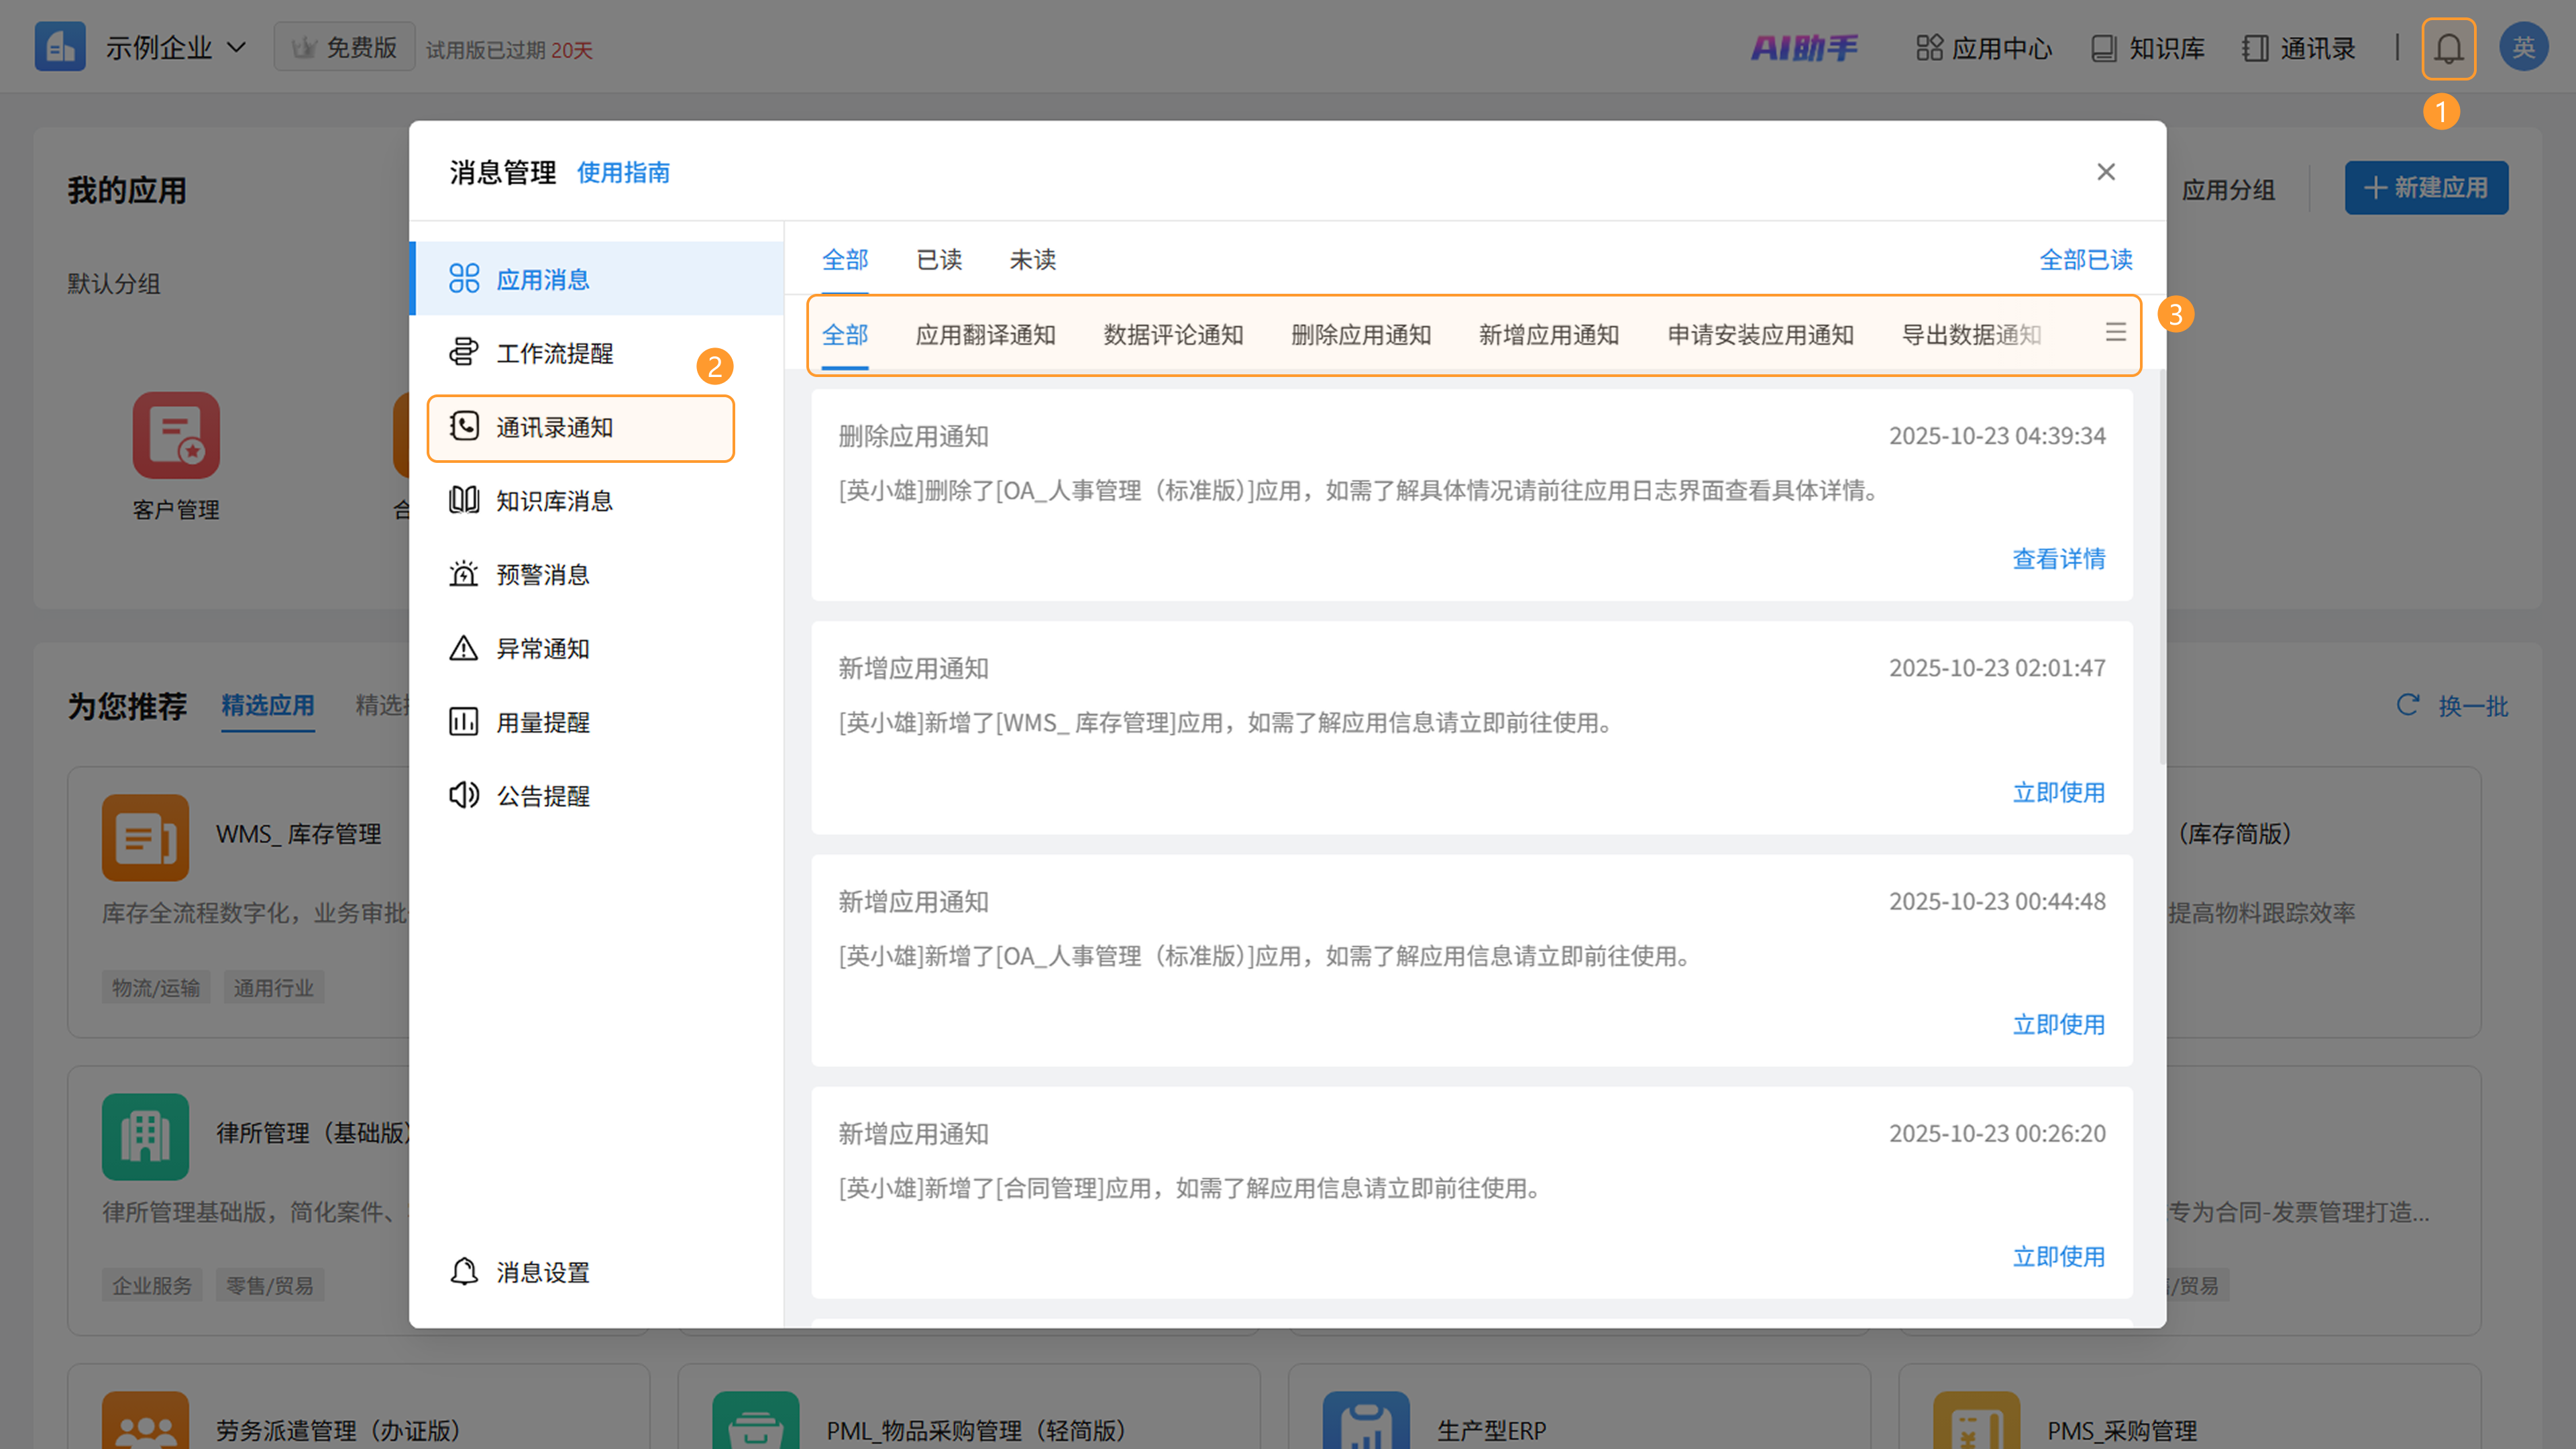
Task: Expand the 示例企业 company dropdown
Action: click(176, 48)
